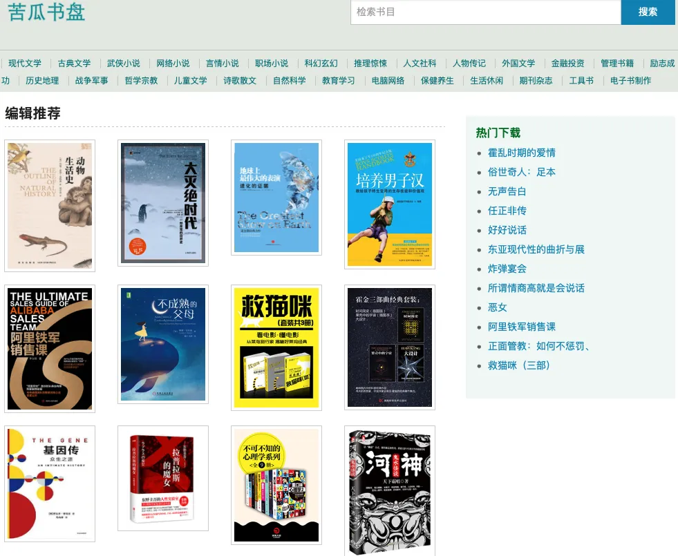
Task: Open the 阿里铁军销售课 book cover
Action: pyautogui.click(x=50, y=349)
